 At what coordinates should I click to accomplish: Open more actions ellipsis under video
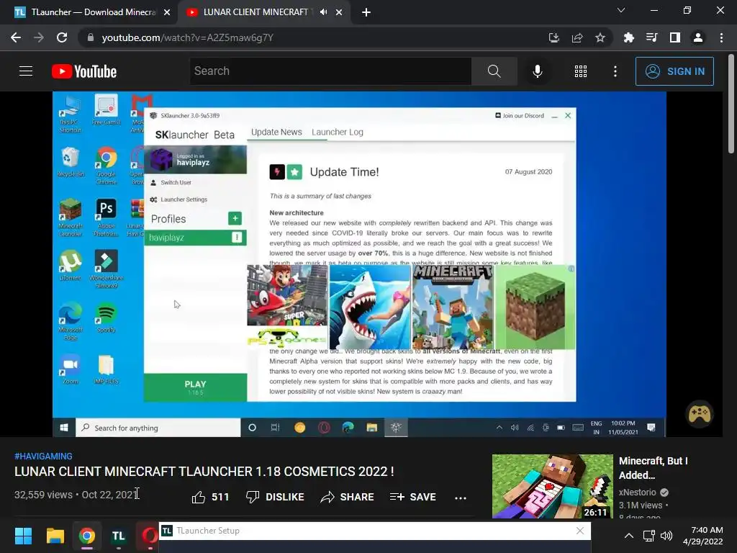point(461,498)
